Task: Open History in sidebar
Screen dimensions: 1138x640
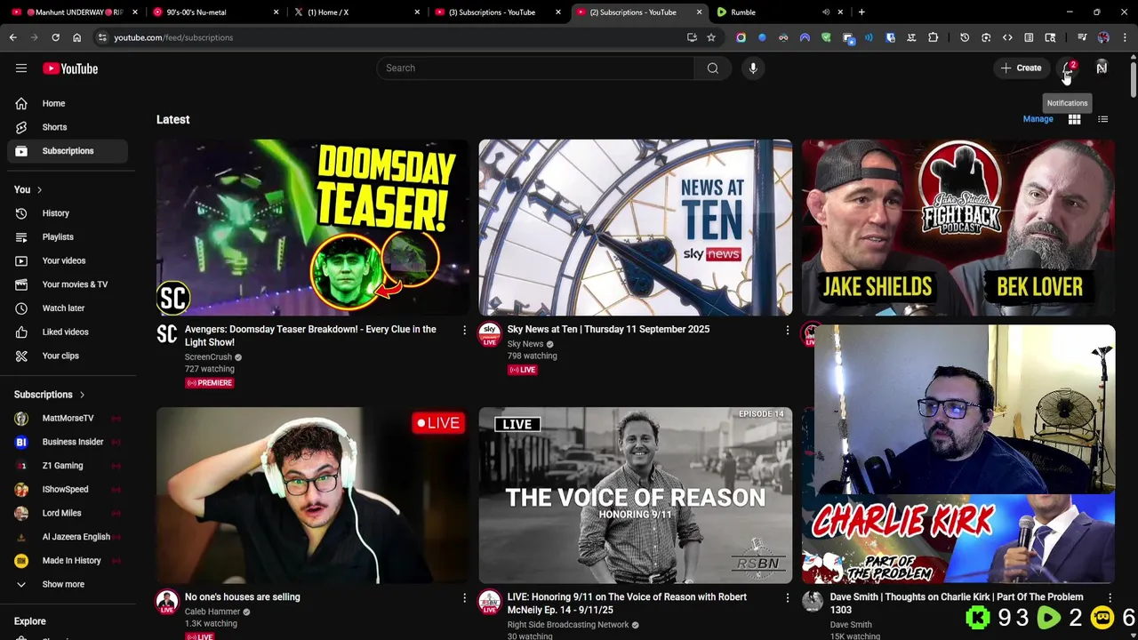Action: (68, 213)
